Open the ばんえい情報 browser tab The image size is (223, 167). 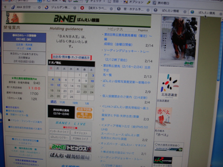pyautogui.click(x=170, y=10)
